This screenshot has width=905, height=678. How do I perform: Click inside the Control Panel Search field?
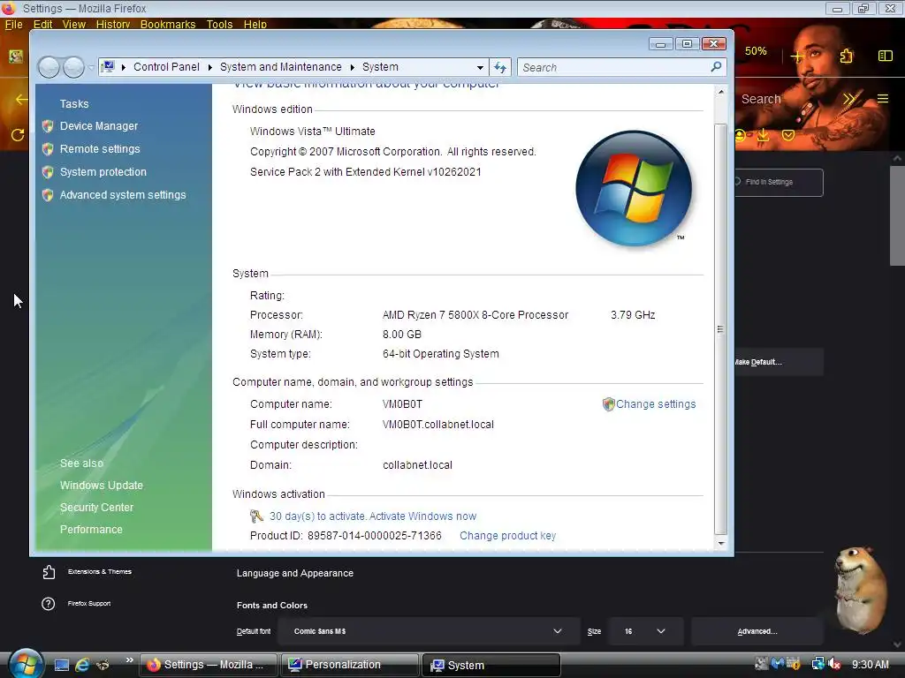(x=614, y=67)
